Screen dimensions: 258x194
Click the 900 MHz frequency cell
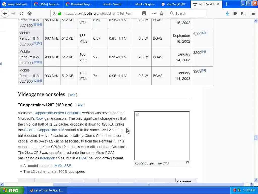pos(52,57)
